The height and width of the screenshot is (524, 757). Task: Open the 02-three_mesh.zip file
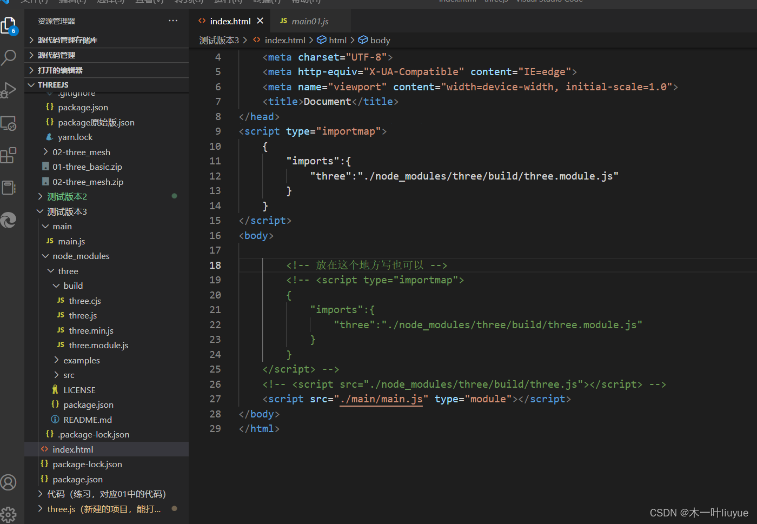[107, 182]
